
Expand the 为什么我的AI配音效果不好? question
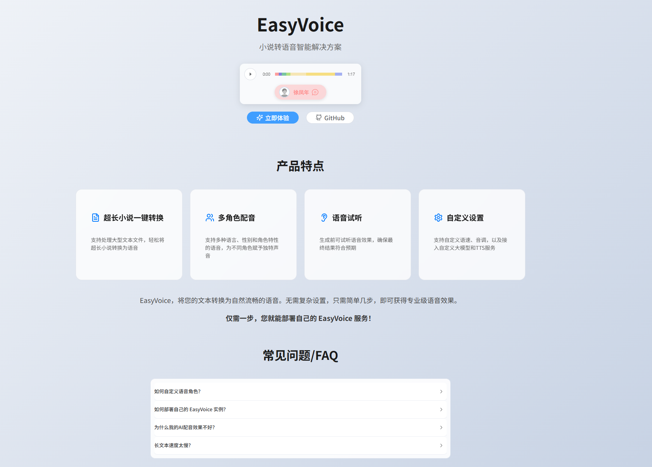(301, 427)
